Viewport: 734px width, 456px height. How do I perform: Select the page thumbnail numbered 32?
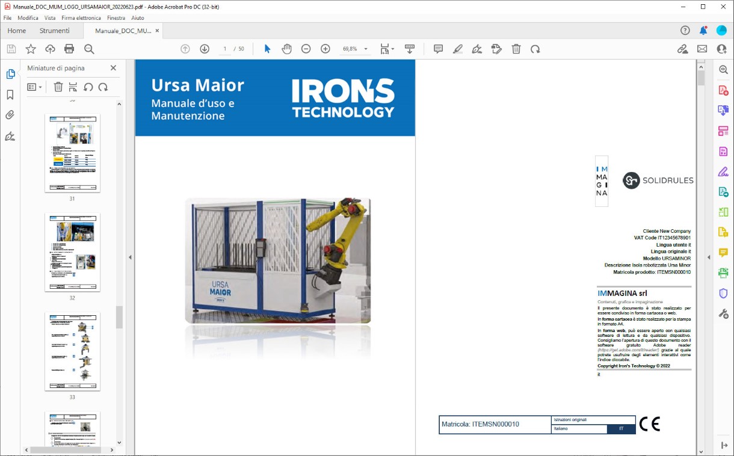(72, 253)
